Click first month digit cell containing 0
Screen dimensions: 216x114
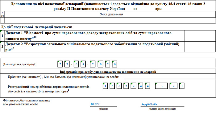click(x=76, y=64)
